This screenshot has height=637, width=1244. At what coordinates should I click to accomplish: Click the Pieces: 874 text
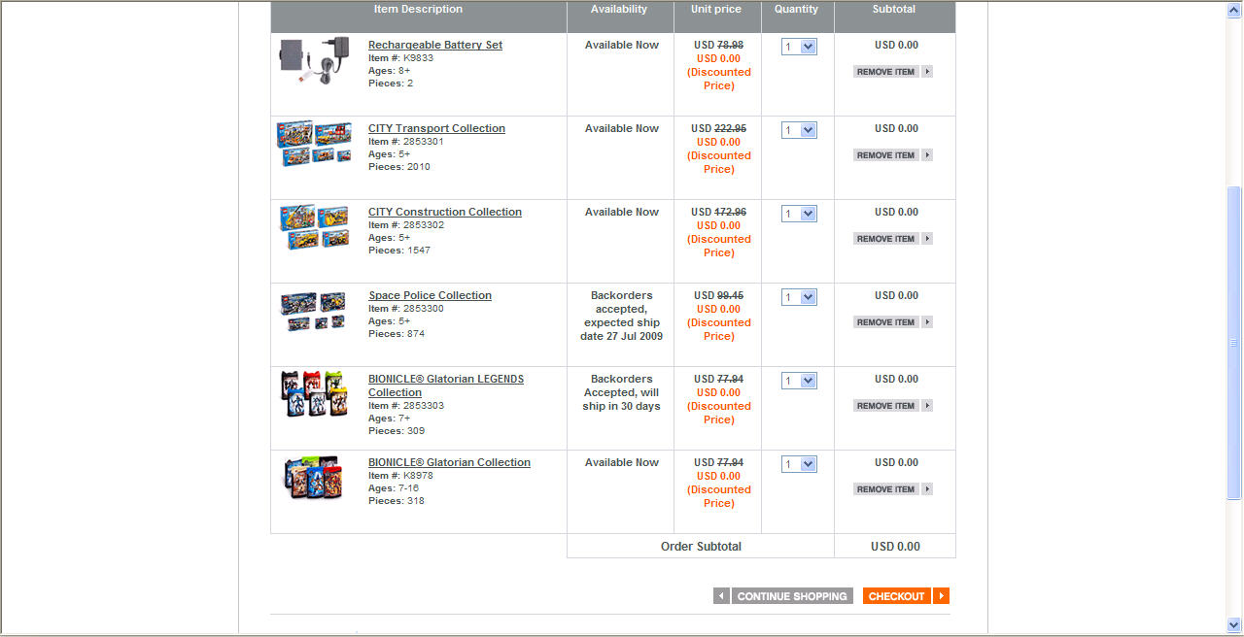click(397, 334)
